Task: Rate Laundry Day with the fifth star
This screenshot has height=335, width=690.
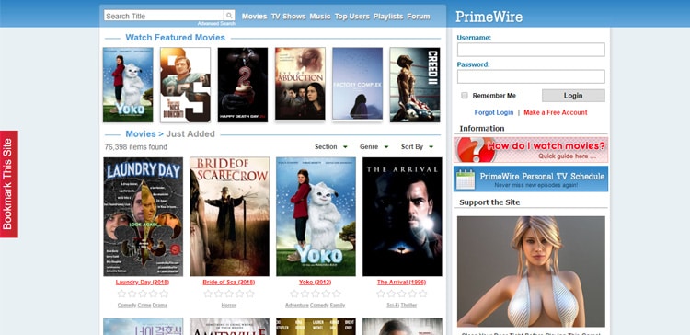Action: coord(164,294)
